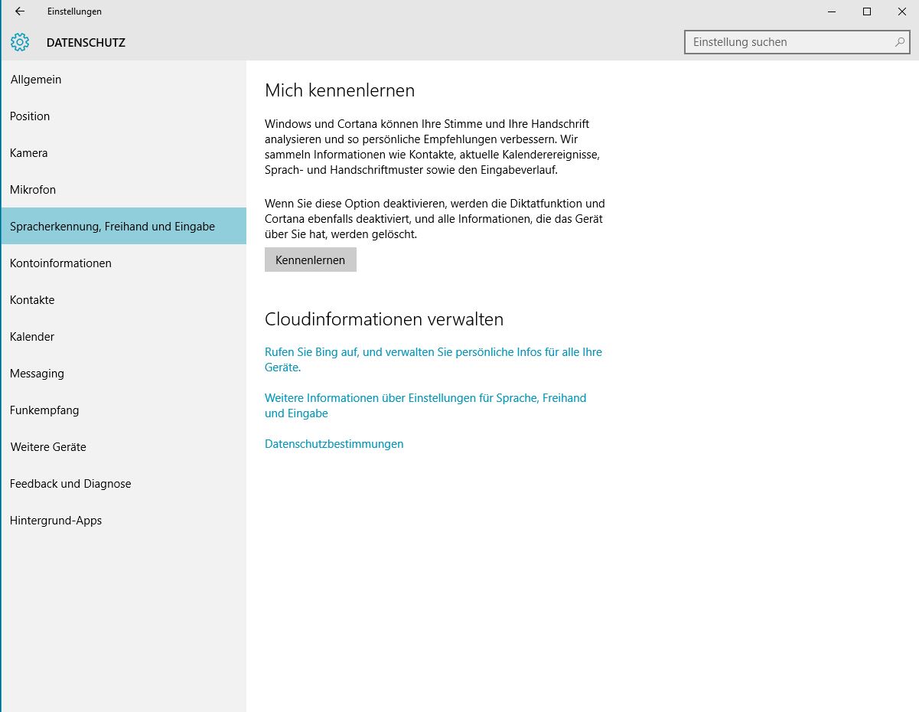919x712 pixels.
Task: Open Kontoinformationen settings
Action: click(x=123, y=263)
